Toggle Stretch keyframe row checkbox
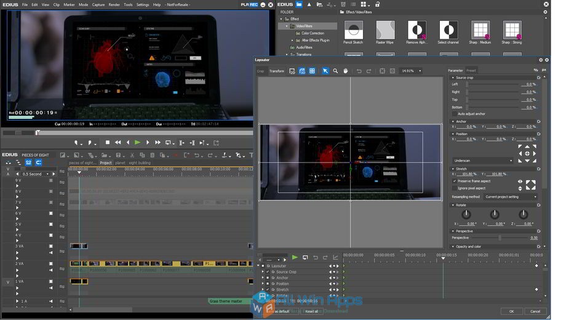 [268, 289]
